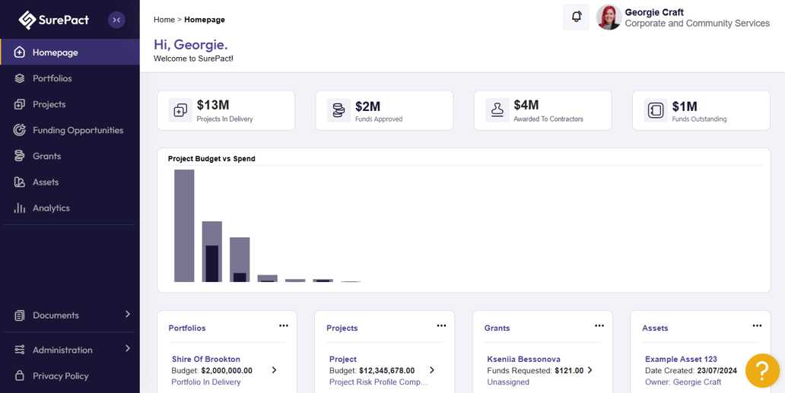Image resolution: width=785 pixels, height=393 pixels.
Task: Click the Projects In Delivery card icon
Action: [x=180, y=110]
